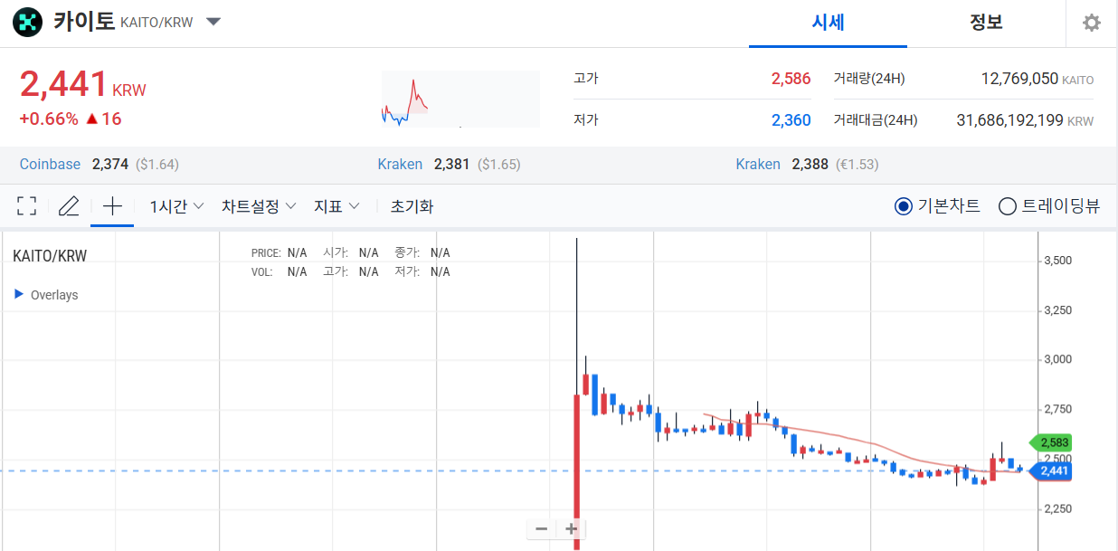Image resolution: width=1118 pixels, height=551 pixels.
Task: Select the 기본차트 radio button
Action: click(902, 205)
